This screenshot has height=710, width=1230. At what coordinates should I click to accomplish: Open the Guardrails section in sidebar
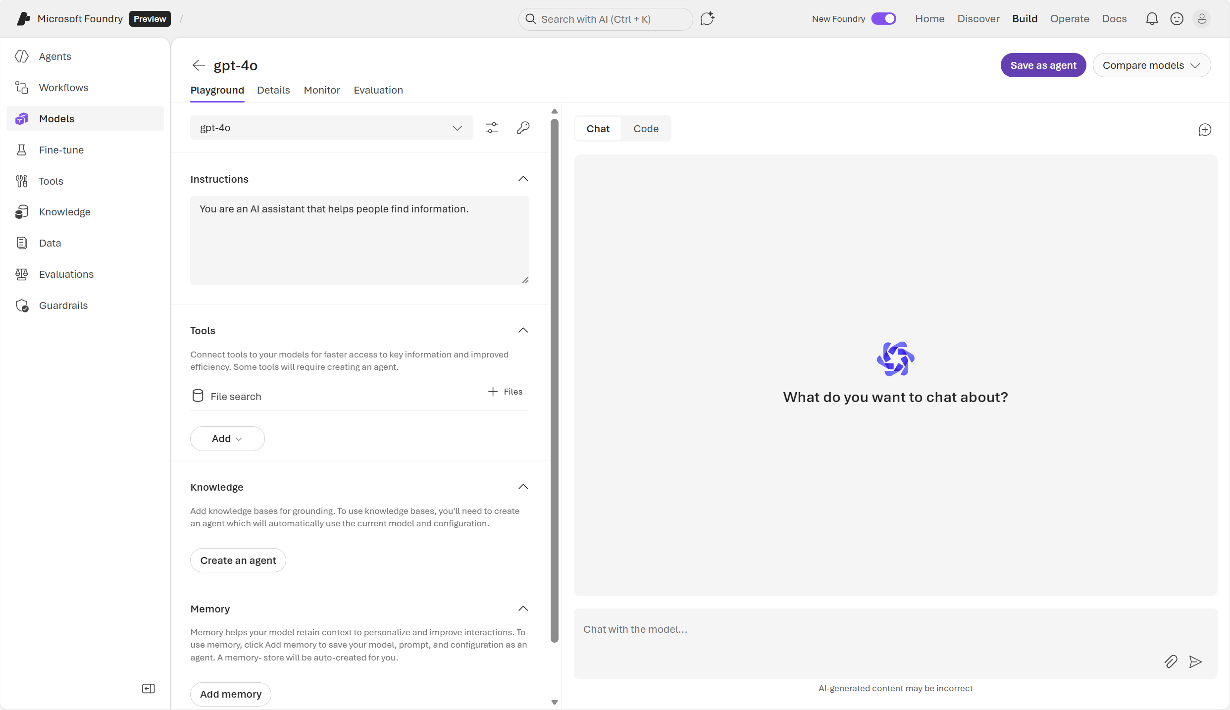63,305
